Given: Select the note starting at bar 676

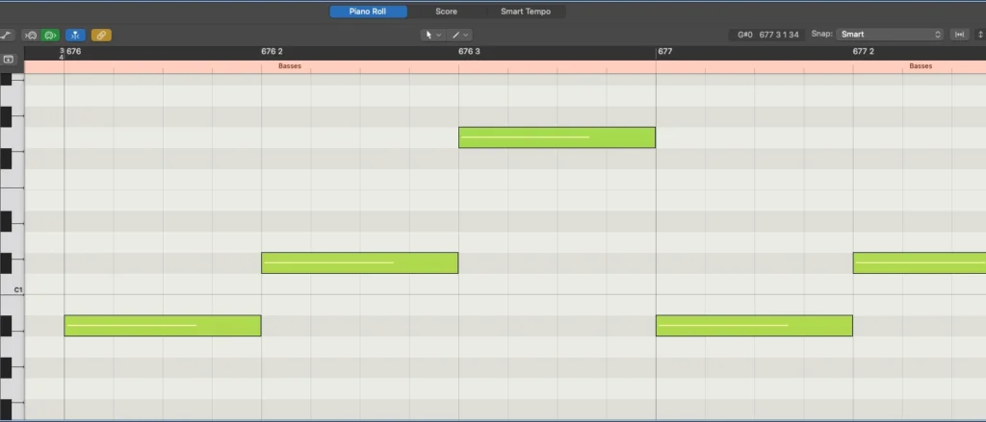Looking at the screenshot, I should tap(162, 325).
